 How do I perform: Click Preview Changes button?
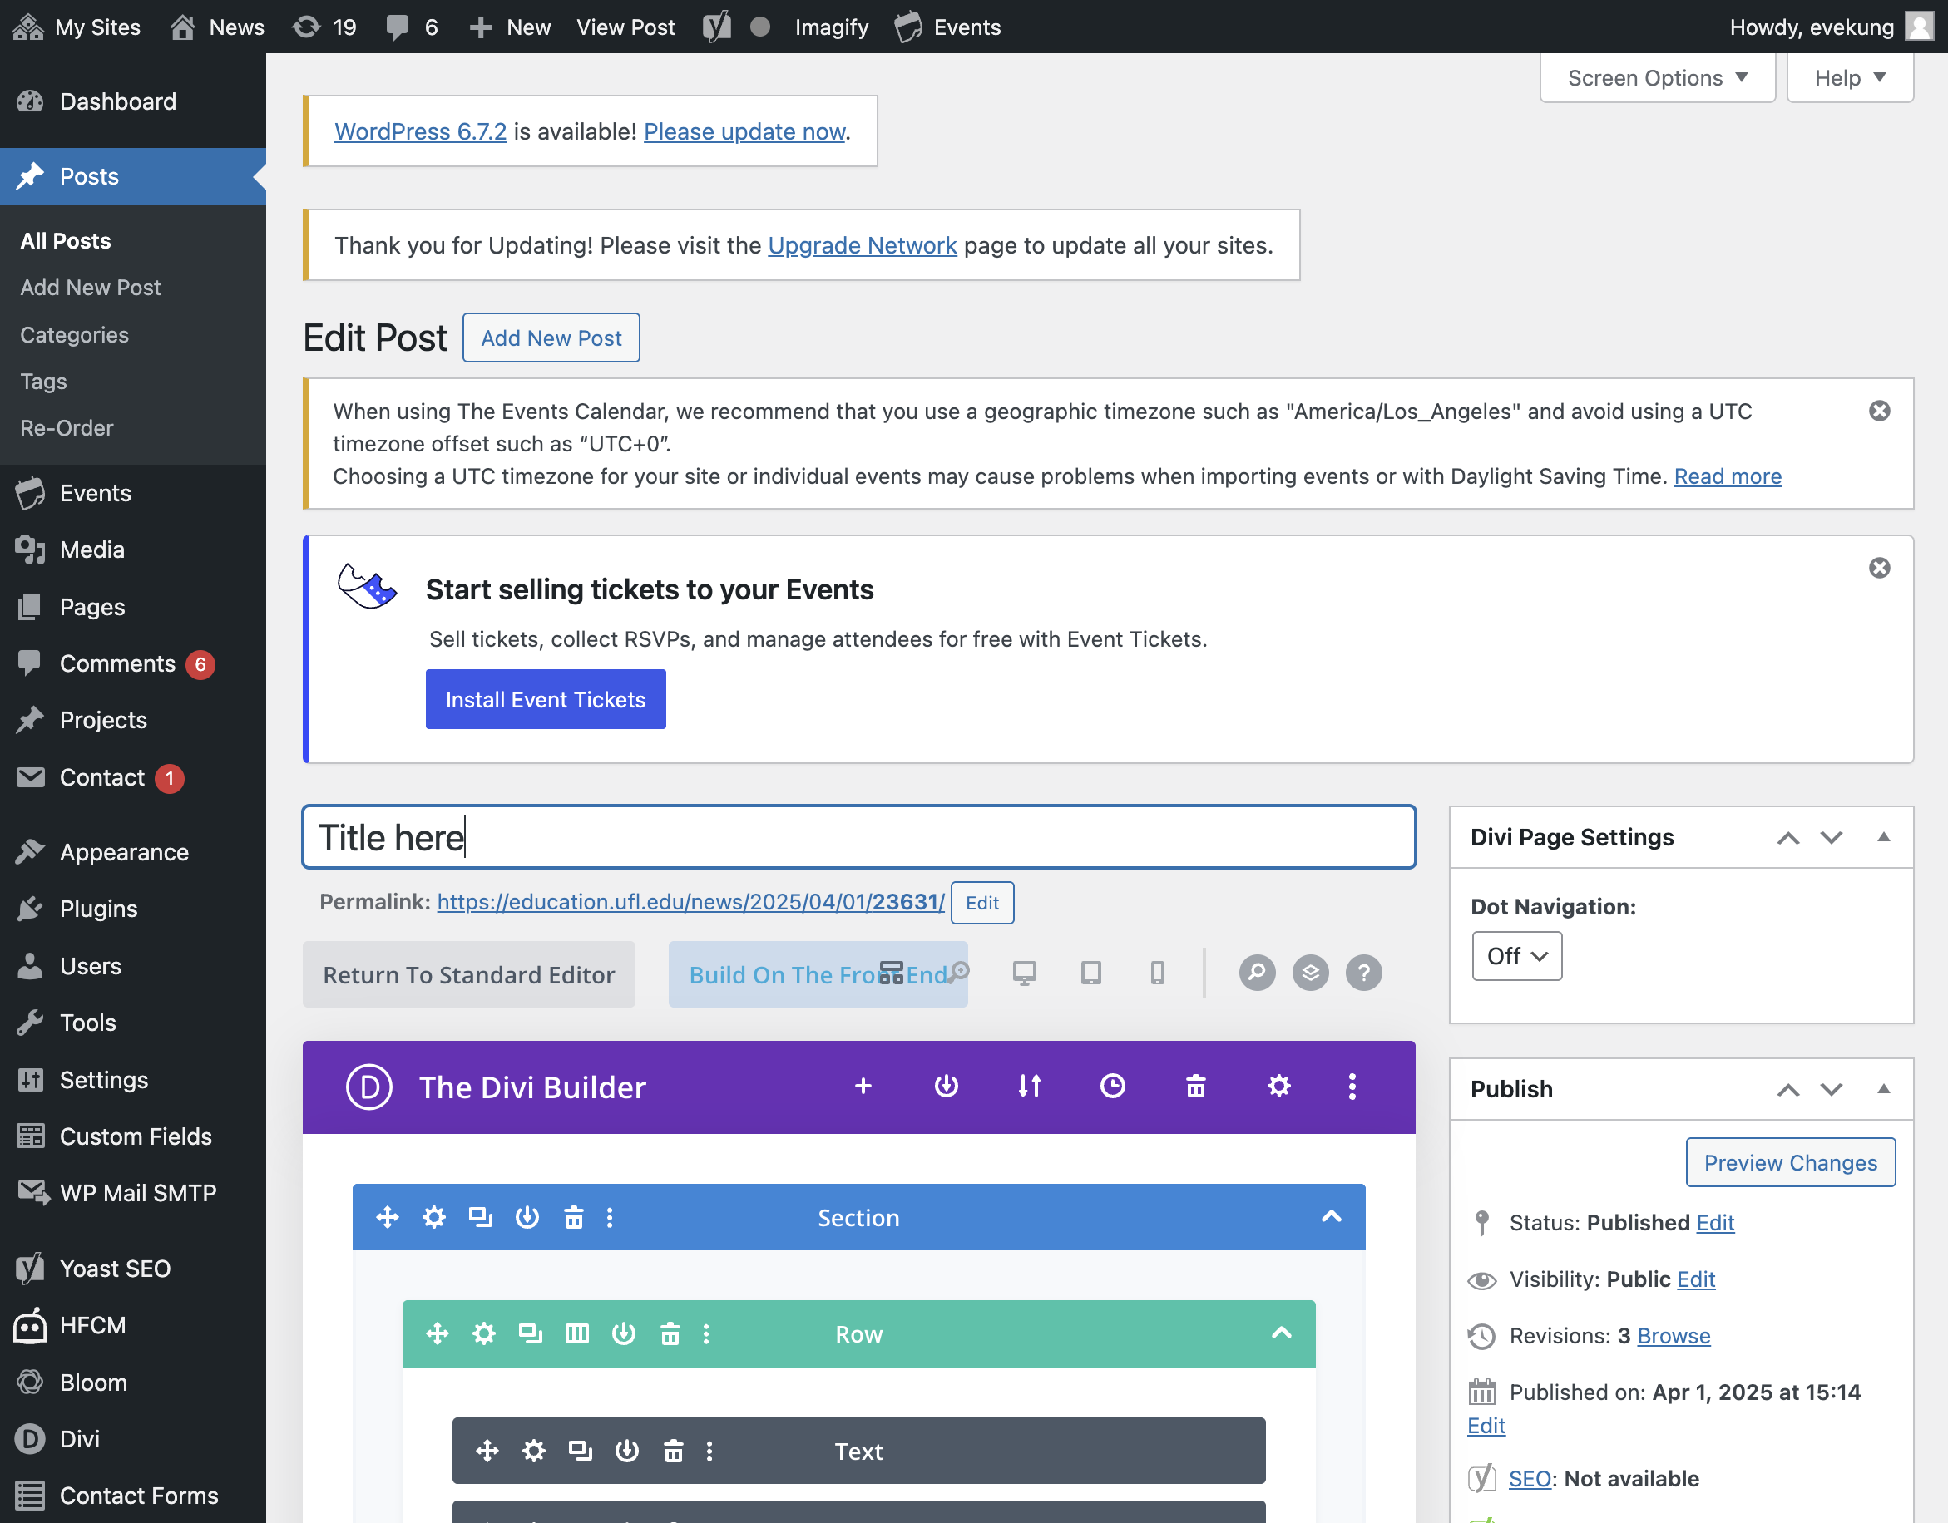click(x=1790, y=1163)
